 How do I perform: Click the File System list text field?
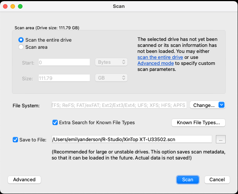click(x=119, y=105)
